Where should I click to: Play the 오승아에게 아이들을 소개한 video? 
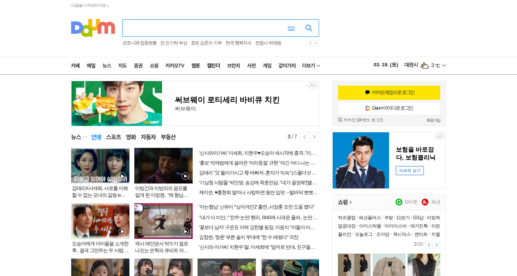click(100, 221)
